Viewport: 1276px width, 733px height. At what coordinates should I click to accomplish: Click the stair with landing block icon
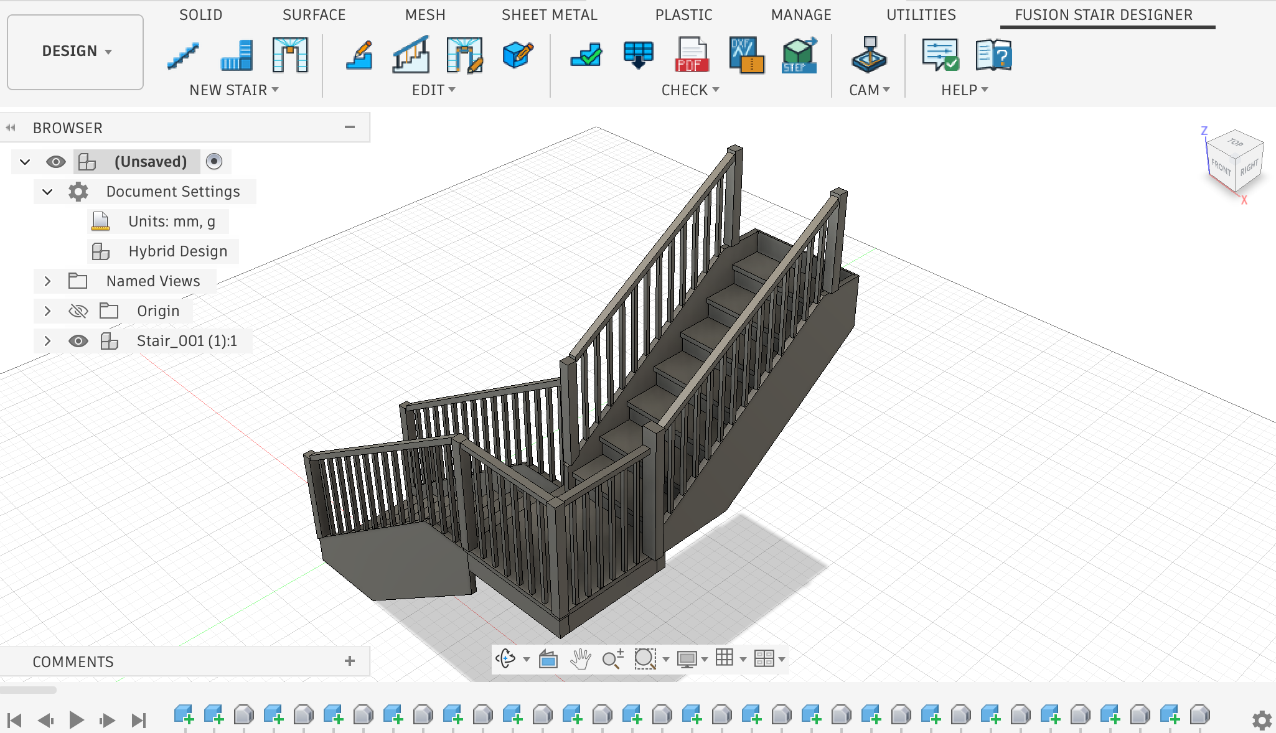coord(237,55)
